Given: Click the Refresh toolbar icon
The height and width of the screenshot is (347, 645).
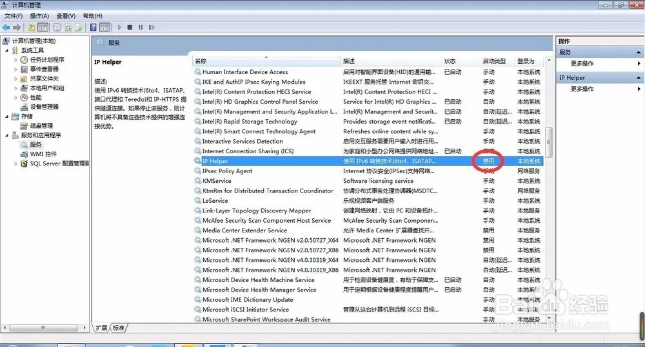Looking at the screenshot, I should point(68,28).
